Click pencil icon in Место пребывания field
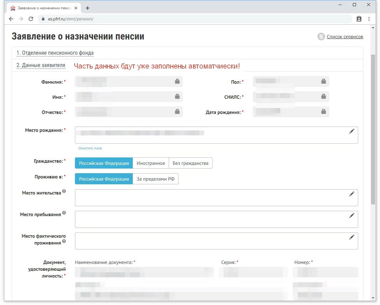Image resolution: width=380 pixels, height=305 pixels. coord(352,215)
